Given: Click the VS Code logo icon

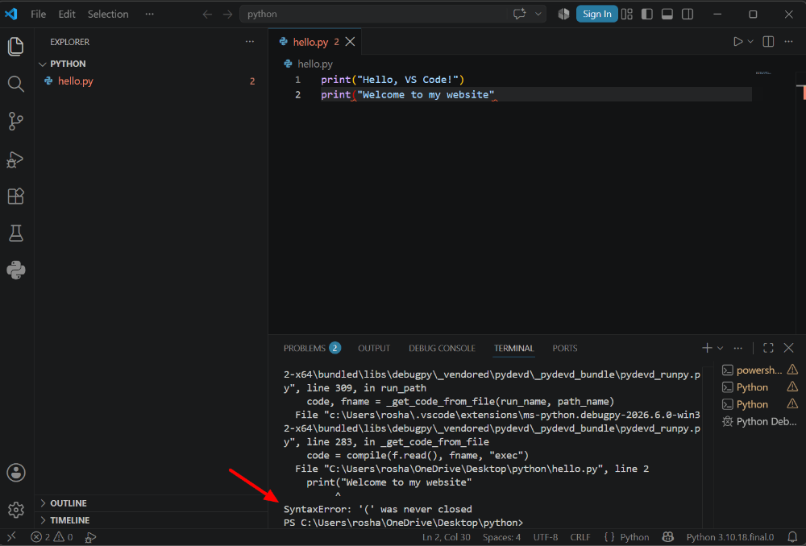Looking at the screenshot, I should point(10,14).
